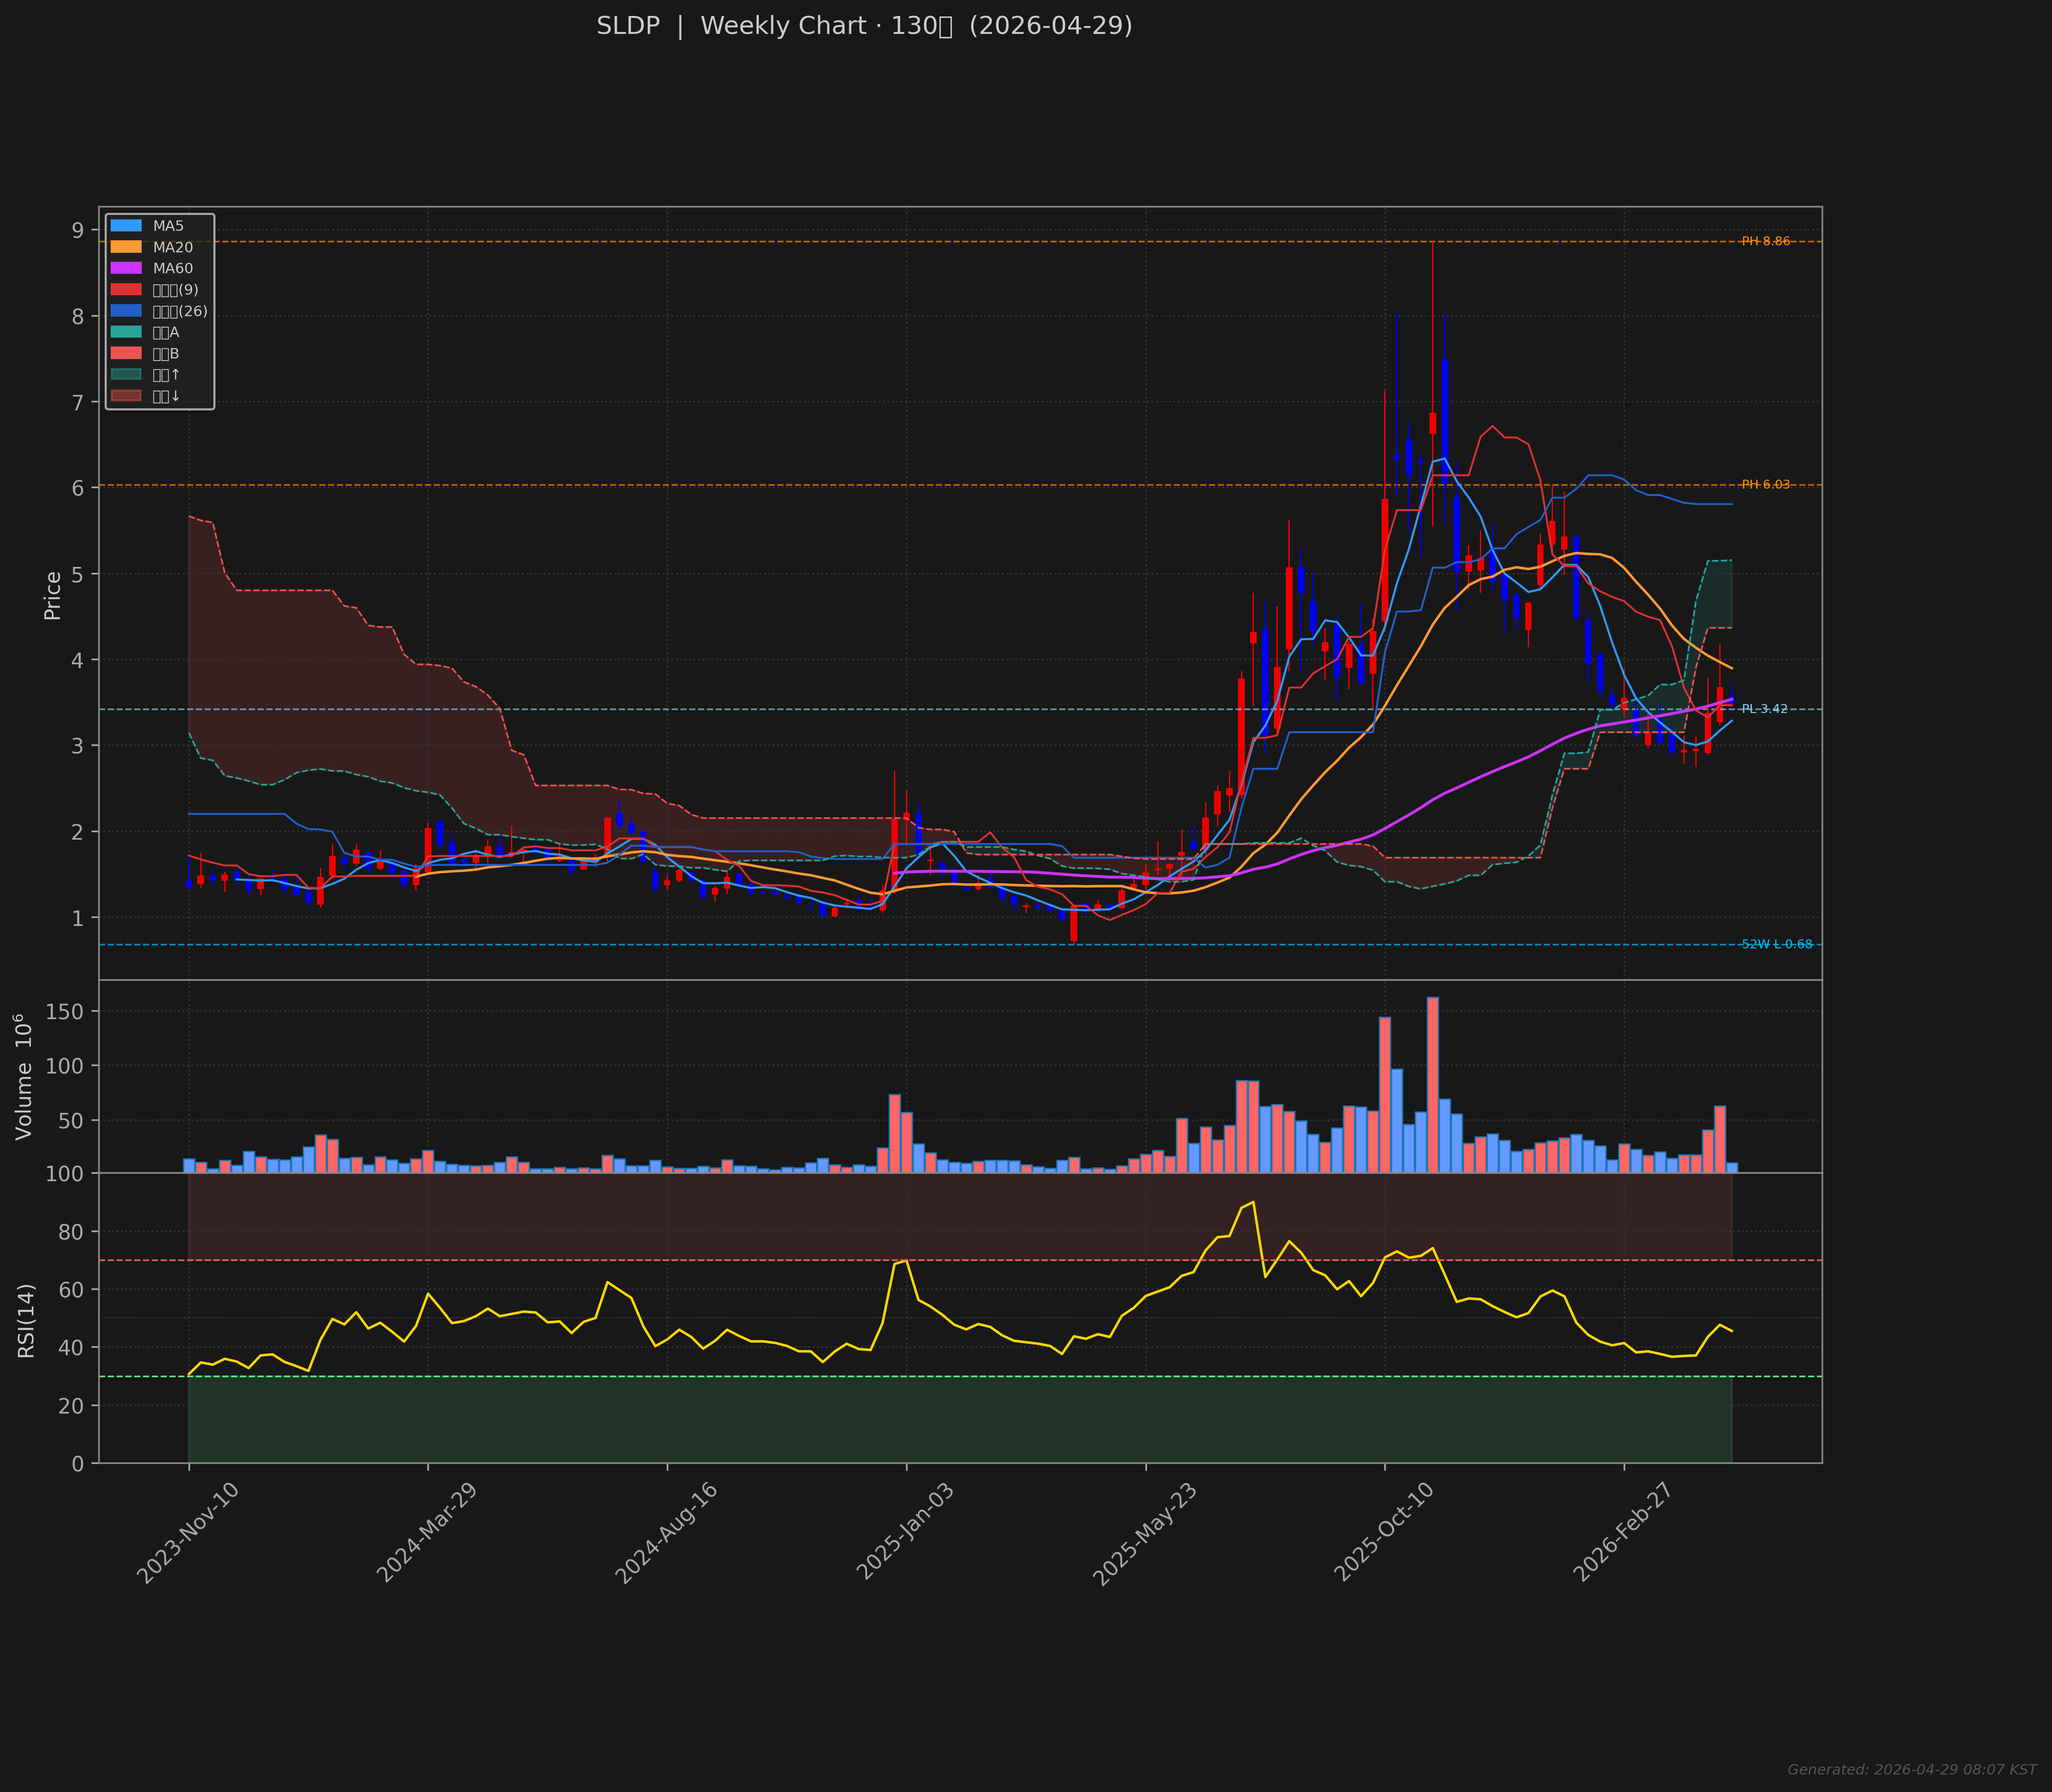
Task: Click the PH 8.86 level label
Action: click(x=1765, y=241)
